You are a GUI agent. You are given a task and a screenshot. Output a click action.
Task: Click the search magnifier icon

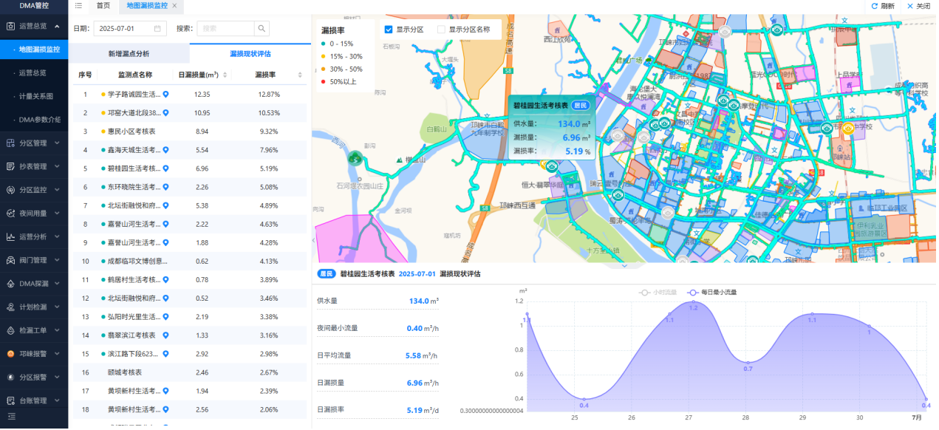(x=262, y=29)
